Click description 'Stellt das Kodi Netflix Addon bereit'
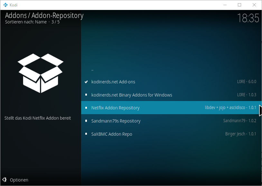262x186 pixels. click(38, 118)
